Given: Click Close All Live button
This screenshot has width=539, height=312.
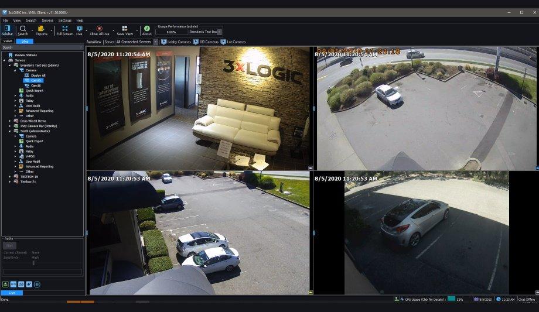Looking at the screenshot, I should [x=100, y=30].
